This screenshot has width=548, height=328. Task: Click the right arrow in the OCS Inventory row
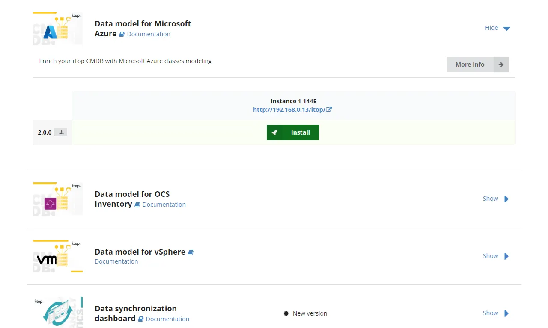coord(506,199)
